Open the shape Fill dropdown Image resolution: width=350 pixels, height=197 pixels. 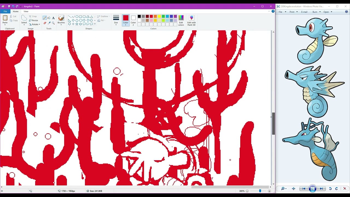(101, 20)
